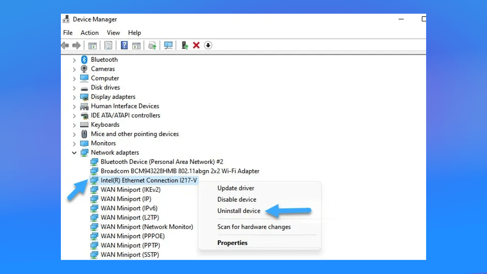Open the Help menu
This screenshot has height=274, width=487.
(134, 33)
